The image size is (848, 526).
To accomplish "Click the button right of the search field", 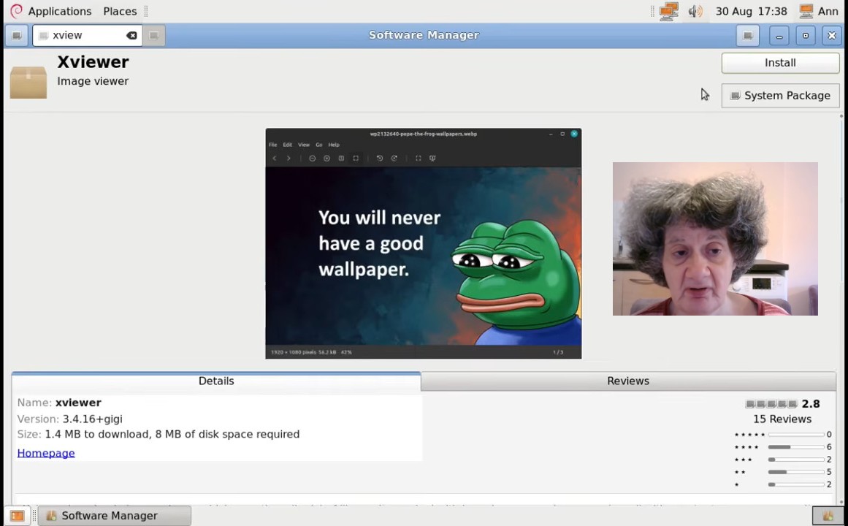I will (x=154, y=35).
